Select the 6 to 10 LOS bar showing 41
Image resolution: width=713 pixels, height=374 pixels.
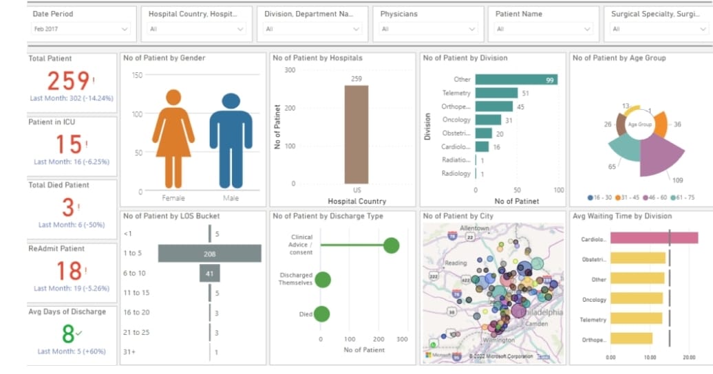pos(210,273)
